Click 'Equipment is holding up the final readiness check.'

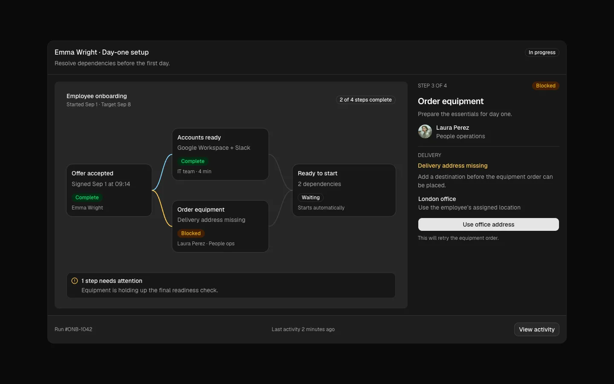[x=150, y=290]
